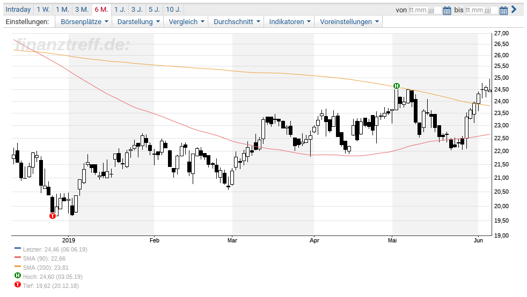Open the Börsenplätze dropdown
The width and height of the screenshot is (527, 297).
click(x=84, y=21)
